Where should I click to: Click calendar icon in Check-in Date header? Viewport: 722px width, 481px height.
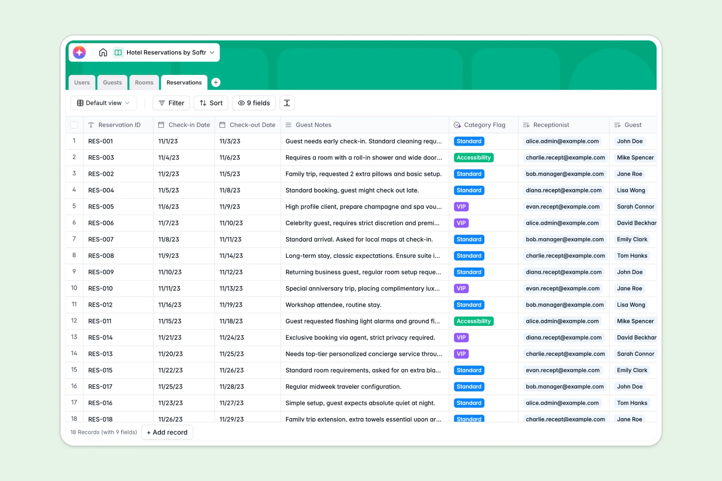[161, 125]
